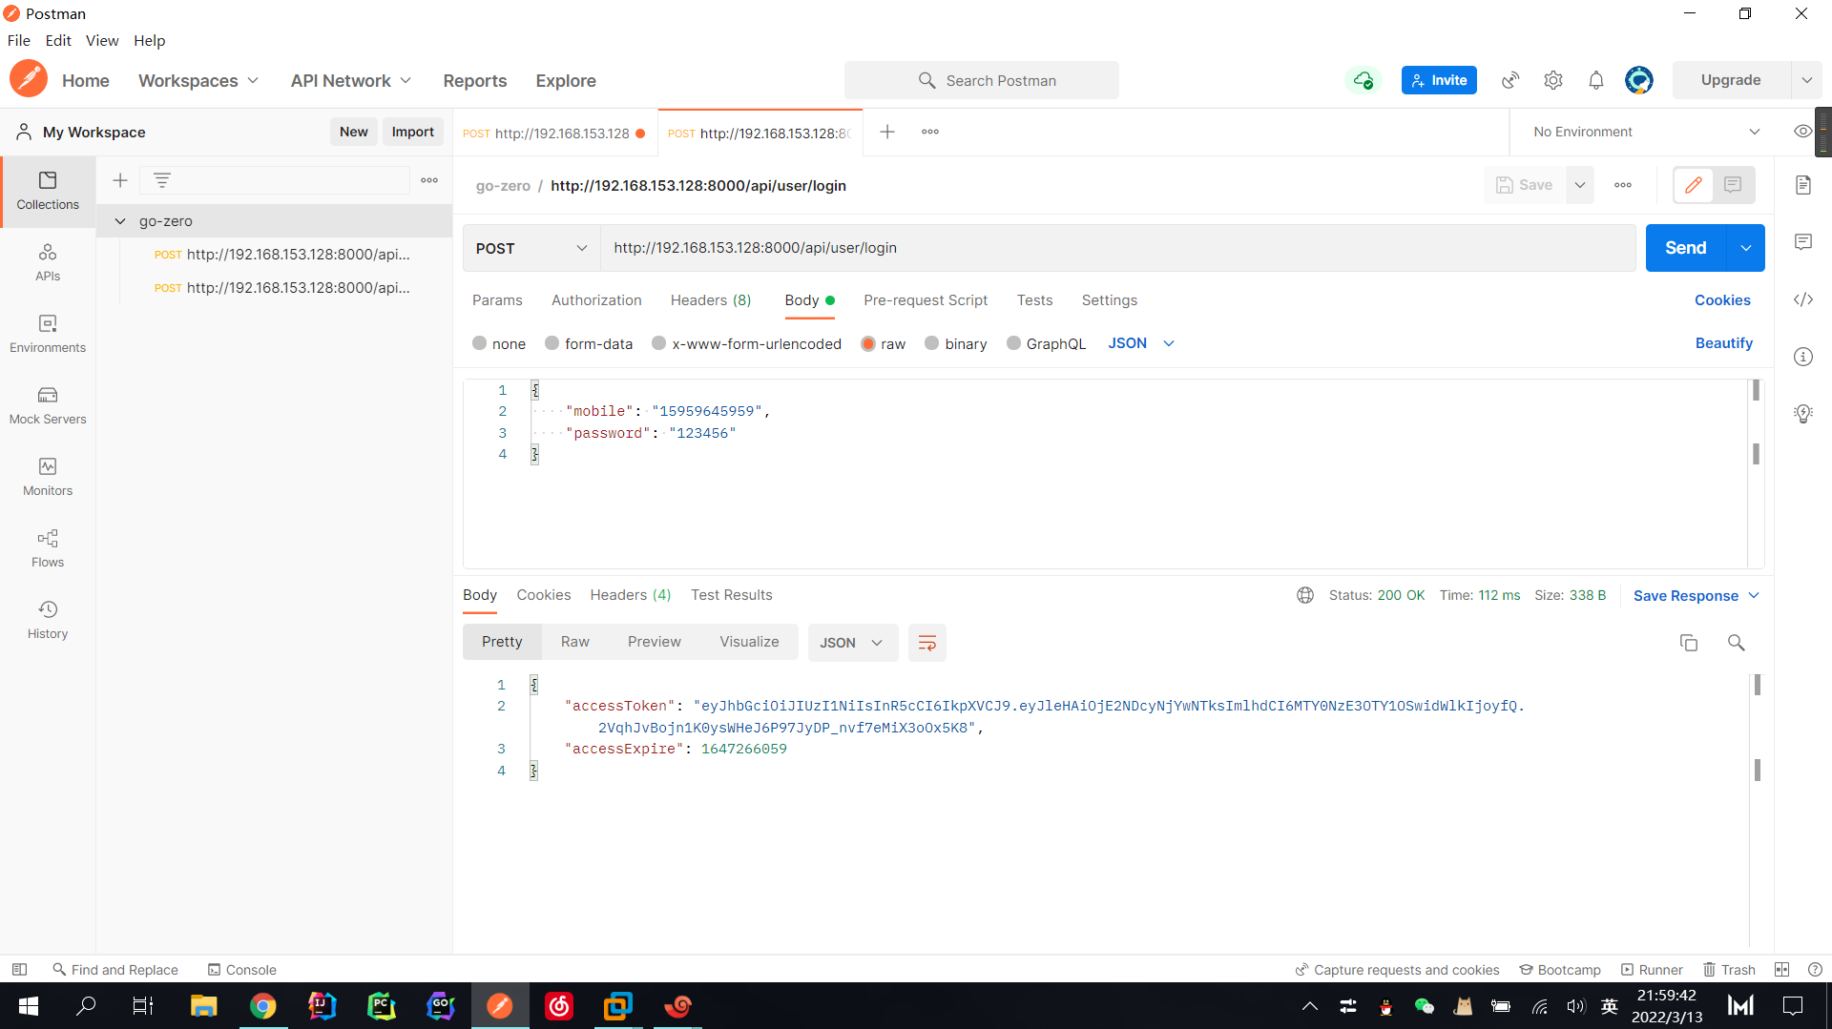Open the Upgrade dropdown arrow
1832x1029 pixels.
click(x=1806, y=80)
